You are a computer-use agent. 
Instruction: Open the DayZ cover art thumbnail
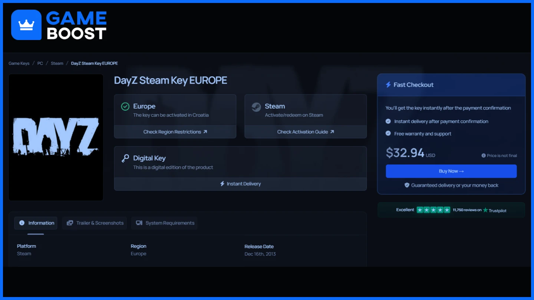coord(56,137)
